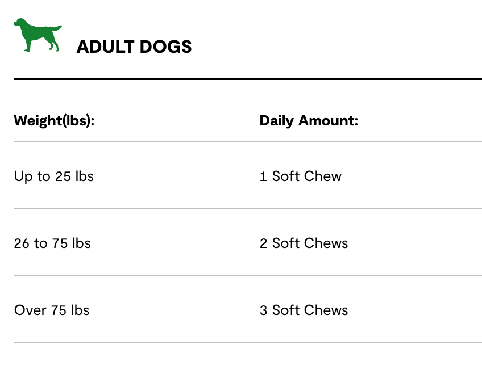Choose the 2 Soft Chews amount
Image resolution: width=482 pixels, height=370 pixels.
coord(304,243)
